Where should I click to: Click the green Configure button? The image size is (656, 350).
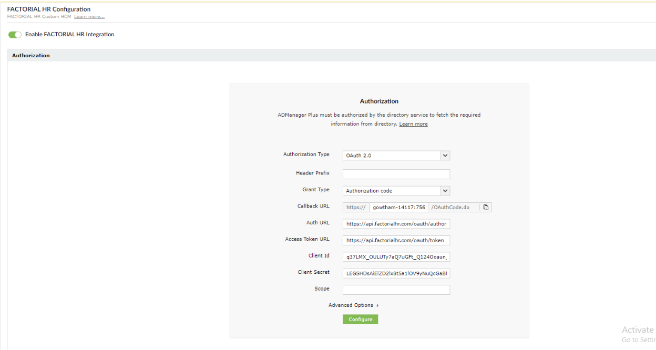click(360, 320)
